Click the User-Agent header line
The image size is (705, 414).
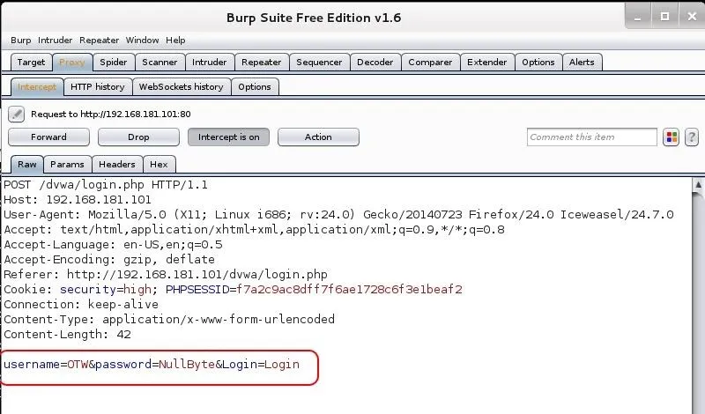click(x=338, y=215)
